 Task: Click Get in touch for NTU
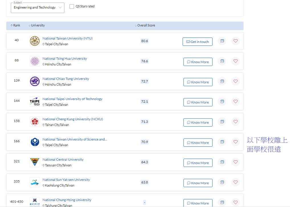tap(197, 42)
